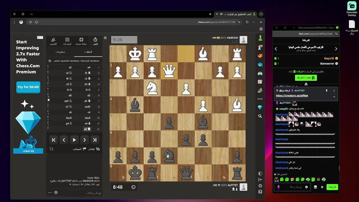Switch to the Games tab with board icon
The height and width of the screenshot is (202, 359).
click(67, 41)
